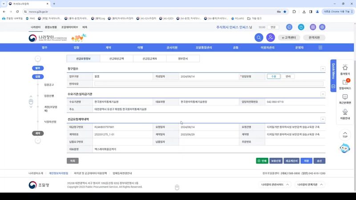The height and width of the screenshot is (200, 356).
Task: Toggle the Quick Menu side tab
Action: click(333, 76)
